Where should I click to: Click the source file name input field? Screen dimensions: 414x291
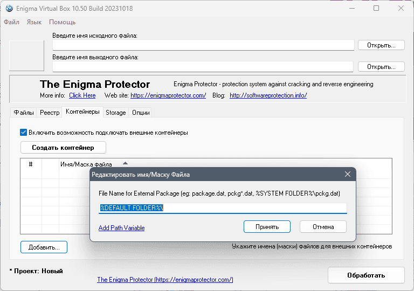pyautogui.click(x=203, y=45)
